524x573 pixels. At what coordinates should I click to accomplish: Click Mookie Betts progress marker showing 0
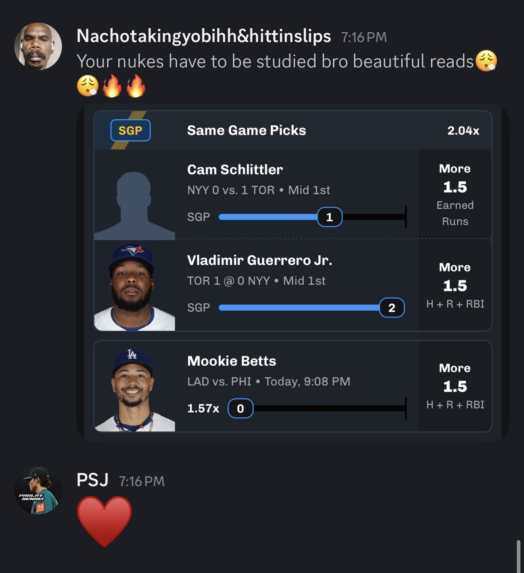point(240,408)
